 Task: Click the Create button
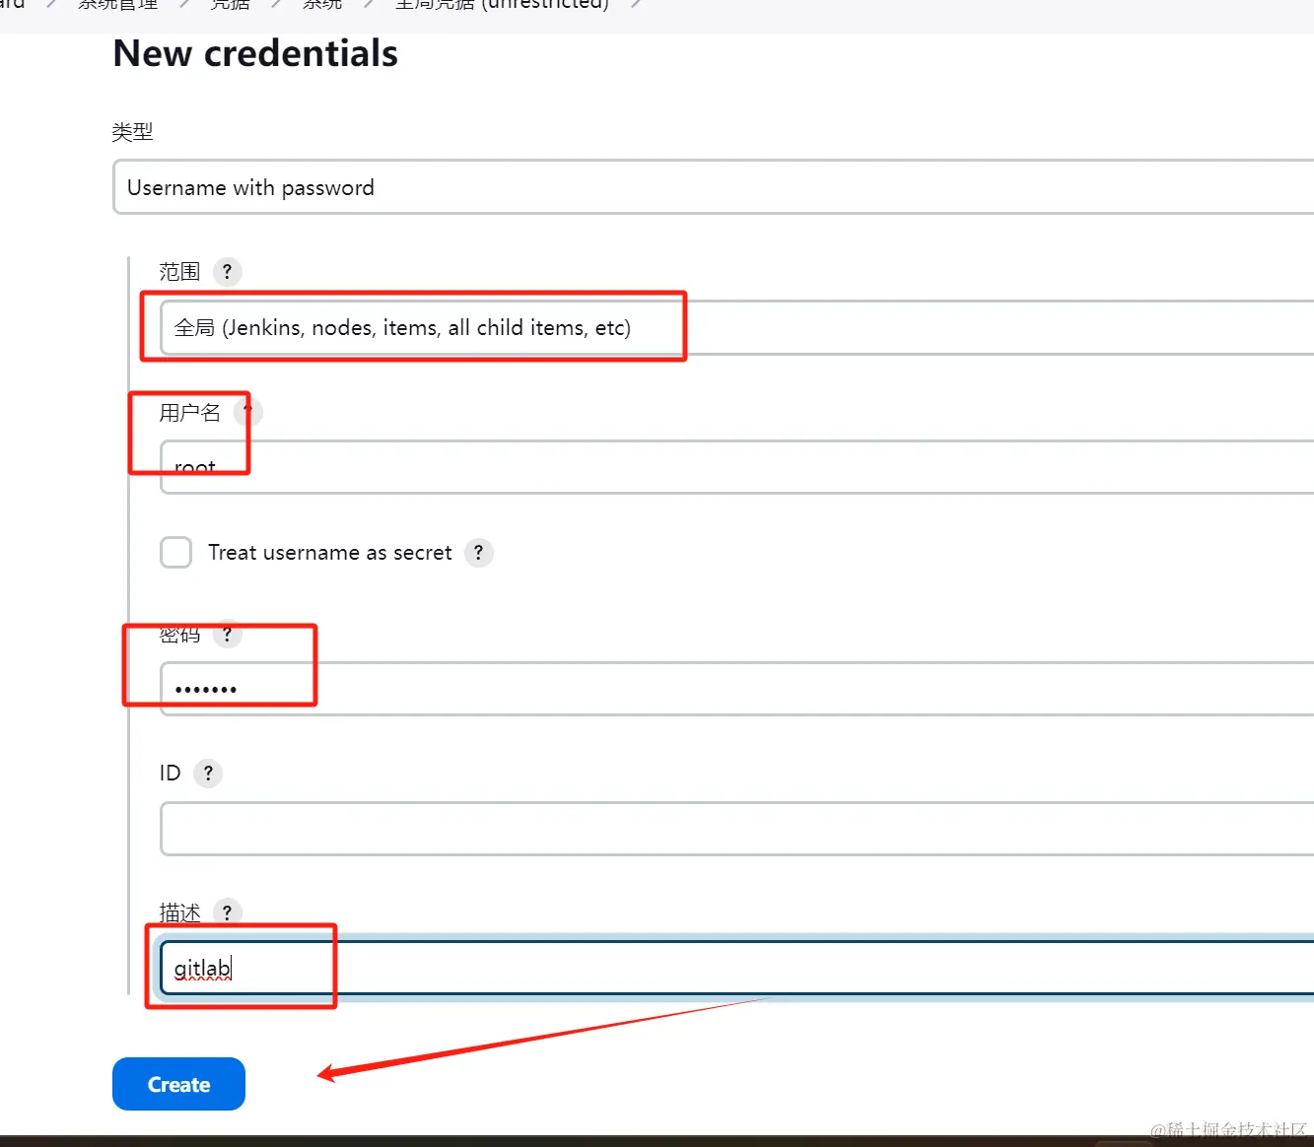(x=178, y=1084)
